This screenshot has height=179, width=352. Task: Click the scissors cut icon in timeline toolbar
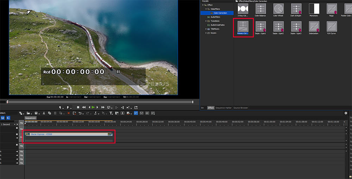(x=44, y=113)
